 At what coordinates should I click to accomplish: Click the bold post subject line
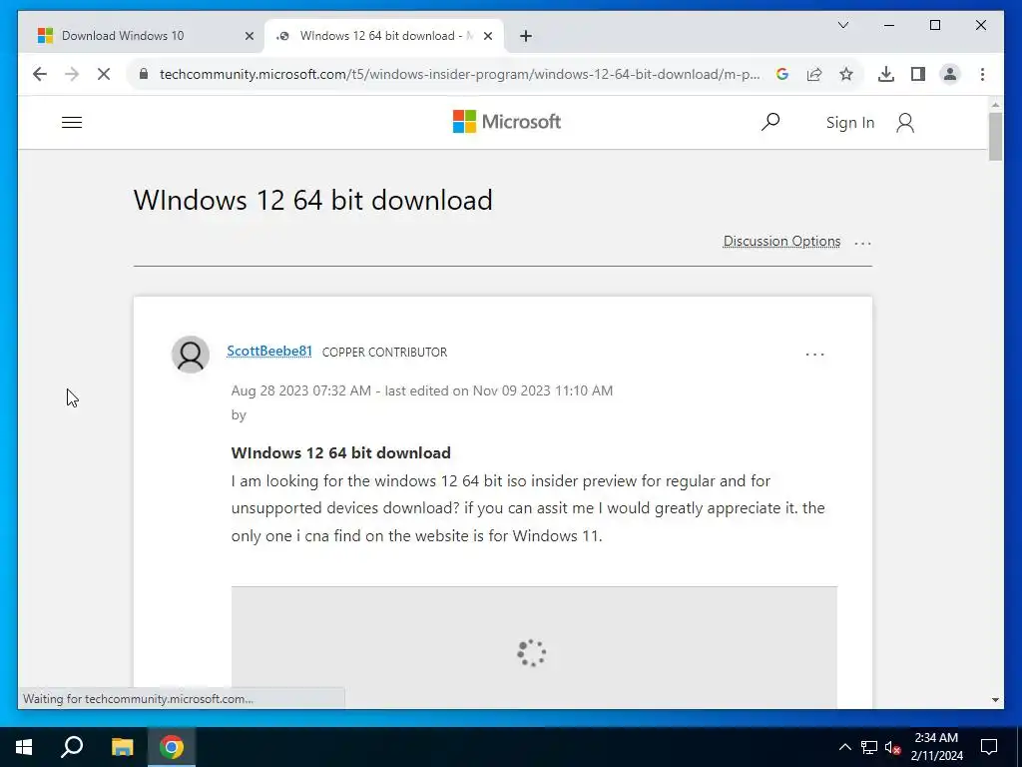click(x=341, y=452)
